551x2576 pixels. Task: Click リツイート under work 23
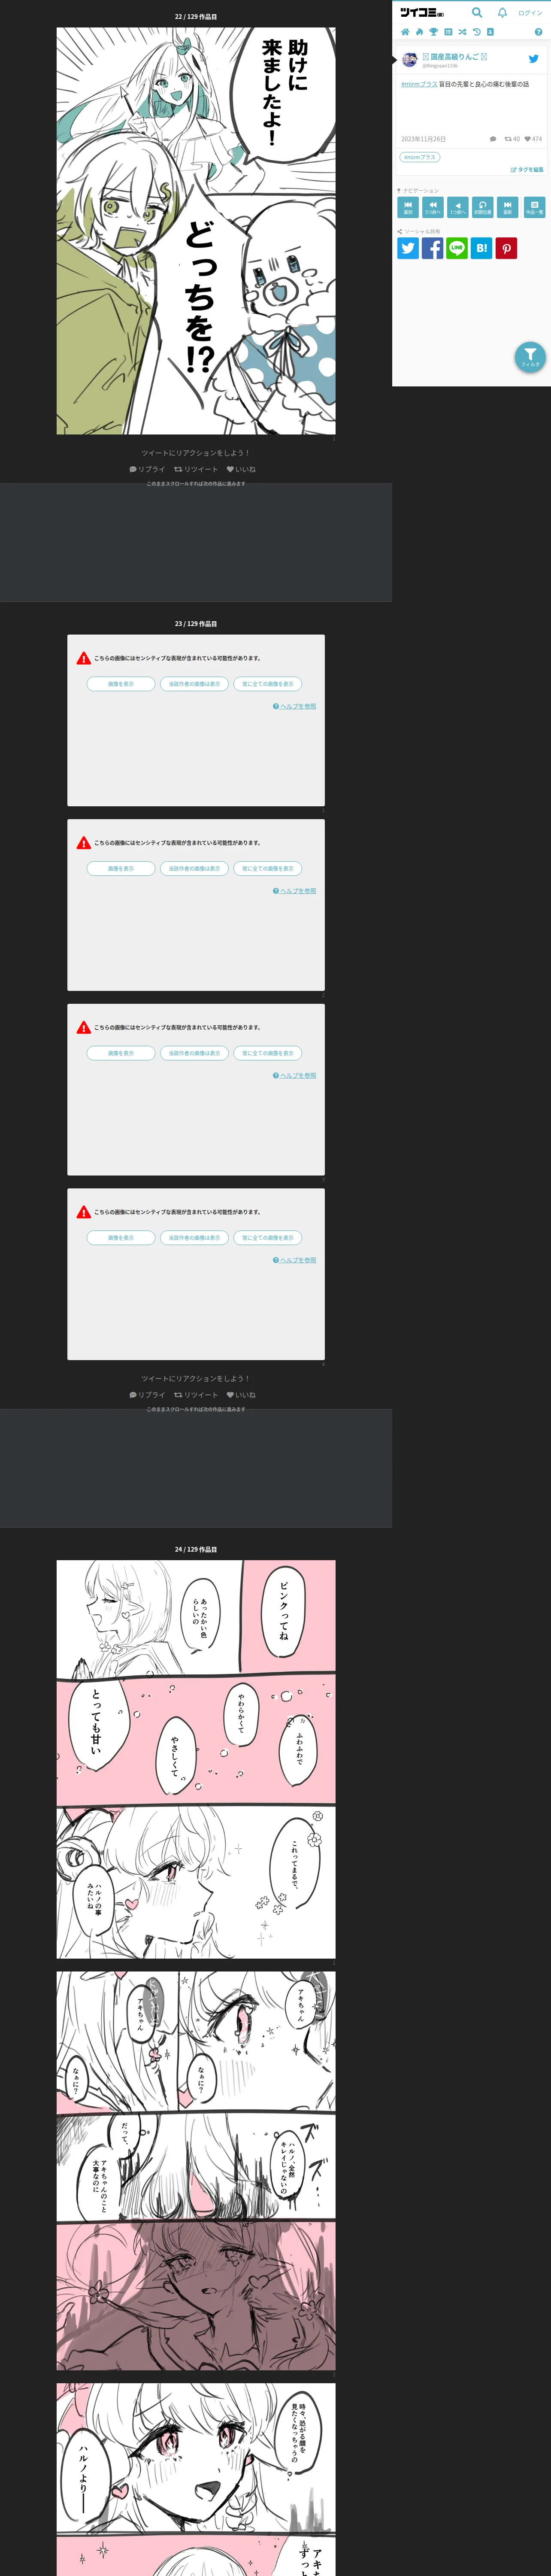[x=196, y=1394]
